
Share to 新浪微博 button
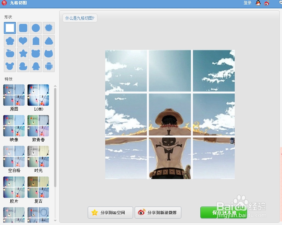[158, 213]
